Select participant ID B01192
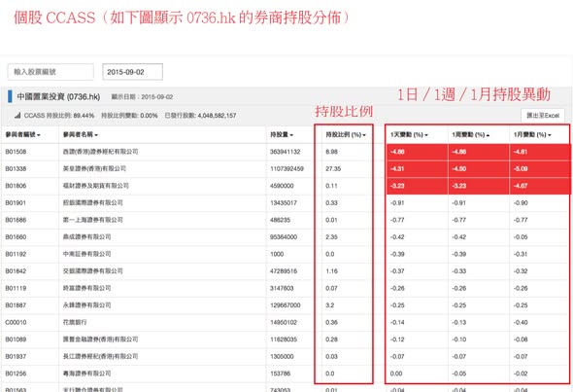This screenshot has width=573, height=392. pyautogui.click(x=16, y=254)
